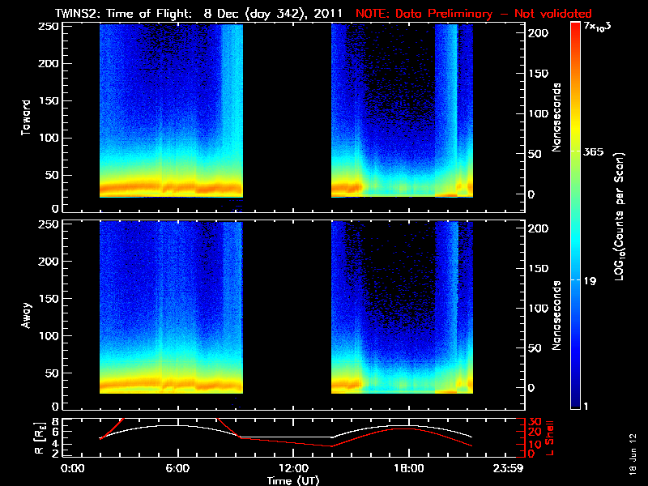Click the "19" color bar tick label
Screen dimensions: 648x486
click(x=590, y=281)
